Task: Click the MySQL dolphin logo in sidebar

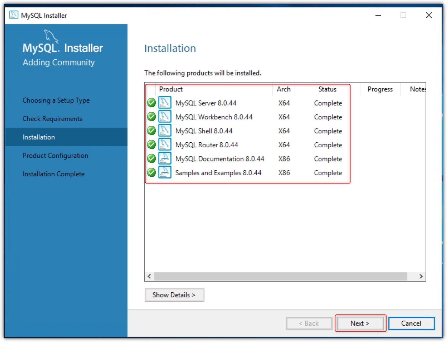Action: pos(51,36)
